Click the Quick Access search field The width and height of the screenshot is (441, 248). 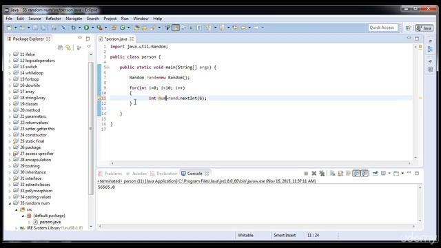pyautogui.click(x=383, y=28)
